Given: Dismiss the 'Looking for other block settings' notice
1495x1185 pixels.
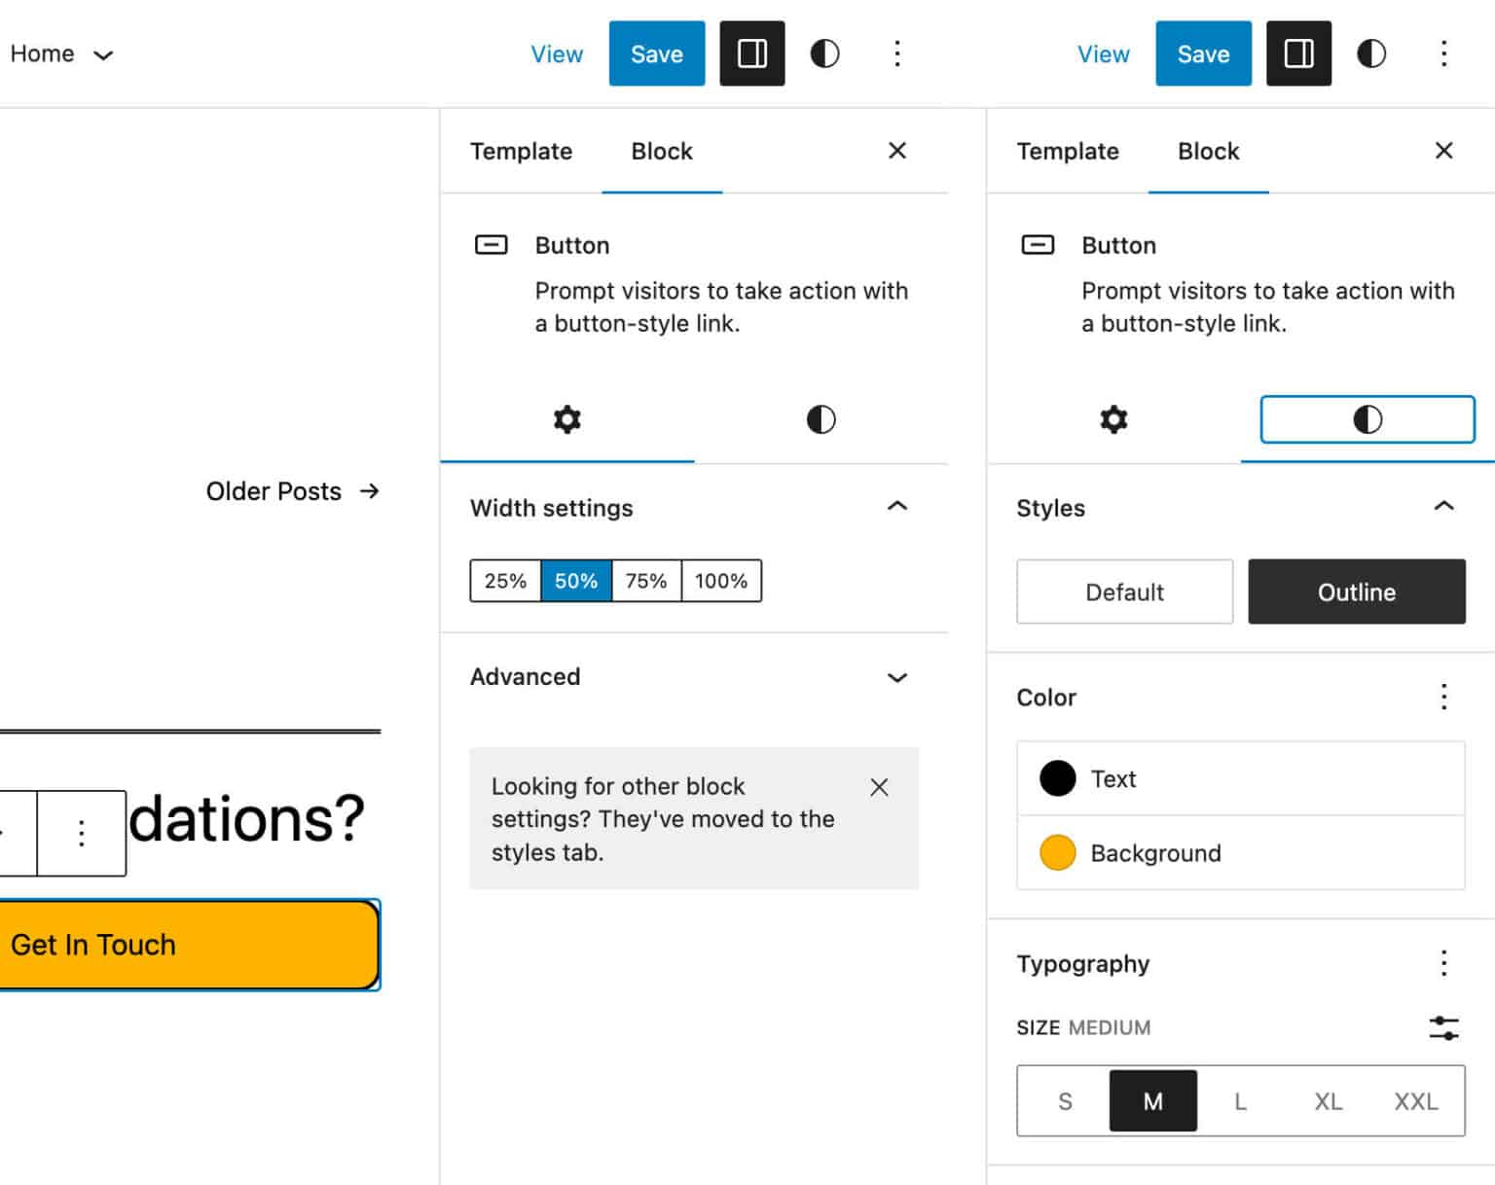Looking at the screenshot, I should [x=879, y=787].
